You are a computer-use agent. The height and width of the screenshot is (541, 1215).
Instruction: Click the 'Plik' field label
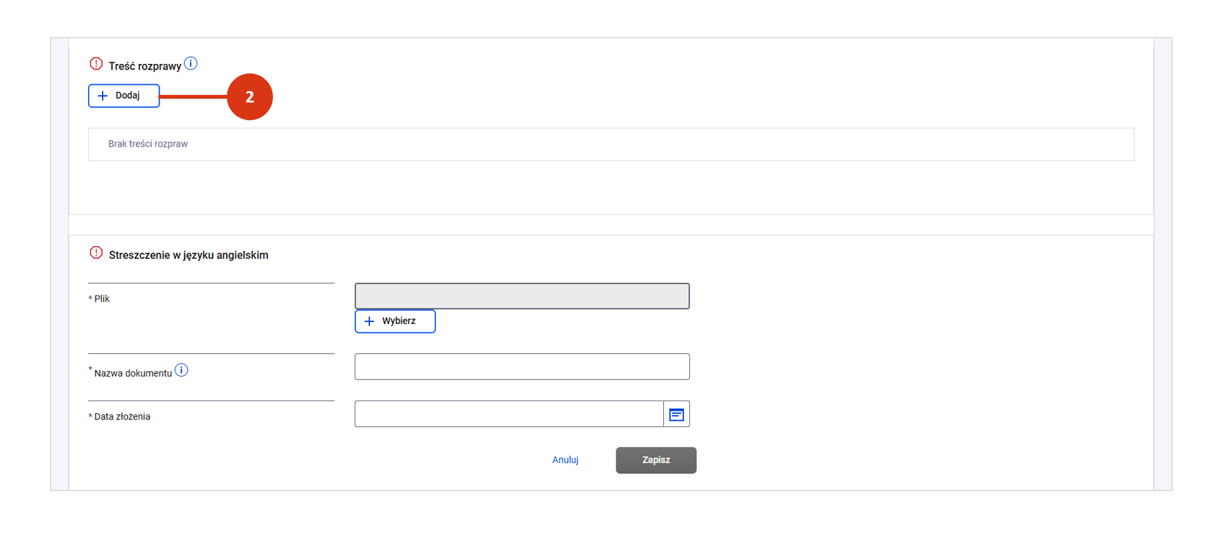[102, 299]
